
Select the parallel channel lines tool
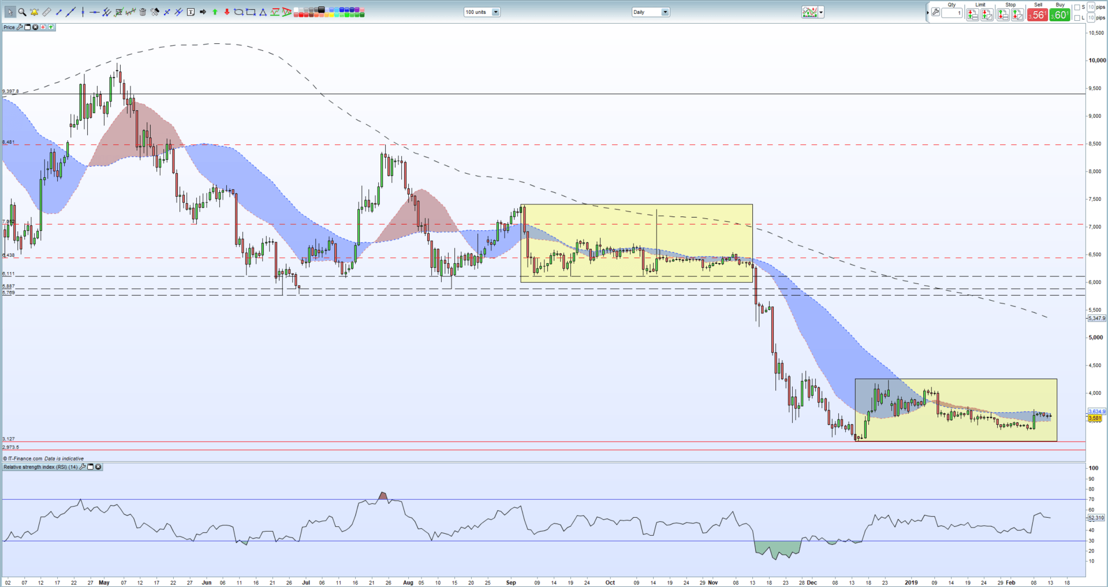106,12
